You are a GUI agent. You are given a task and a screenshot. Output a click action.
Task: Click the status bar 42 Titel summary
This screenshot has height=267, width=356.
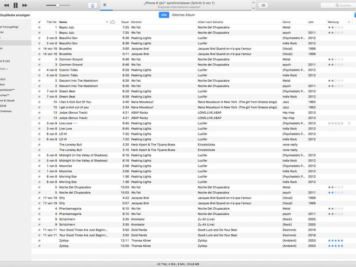click(178, 264)
